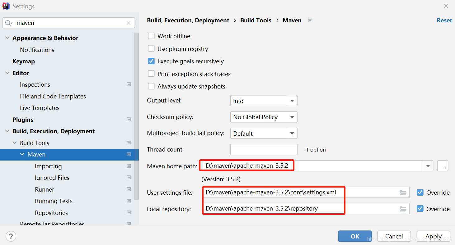The image size is (455, 245).
Task: Click the project icon on Ignored Files row
Action: [x=129, y=178]
